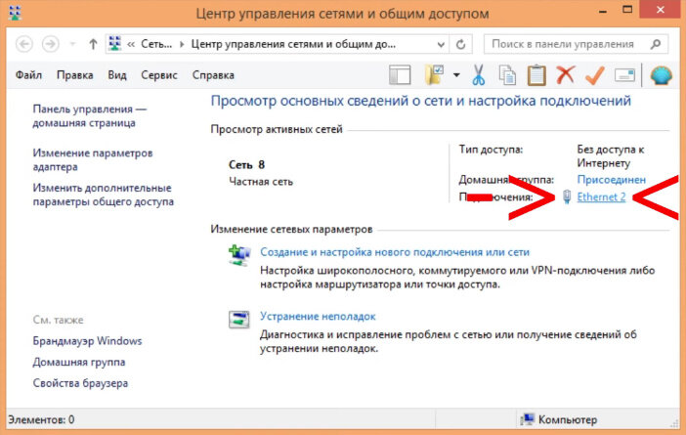Open the Правка menu

[x=75, y=75]
